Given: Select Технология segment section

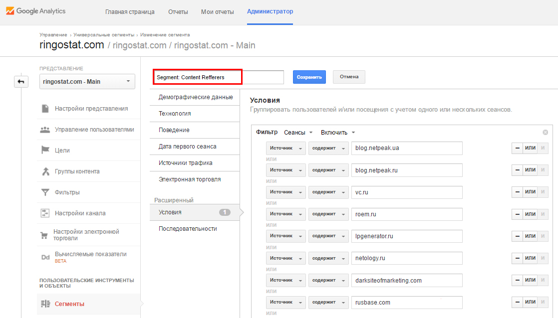Looking at the screenshot, I should pyautogui.click(x=195, y=114).
